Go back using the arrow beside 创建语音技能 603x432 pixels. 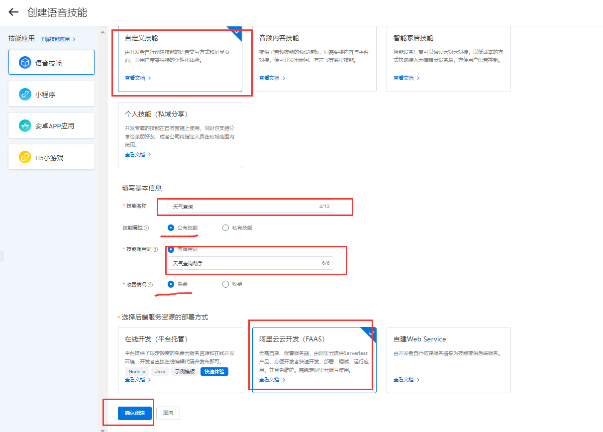[x=13, y=12]
